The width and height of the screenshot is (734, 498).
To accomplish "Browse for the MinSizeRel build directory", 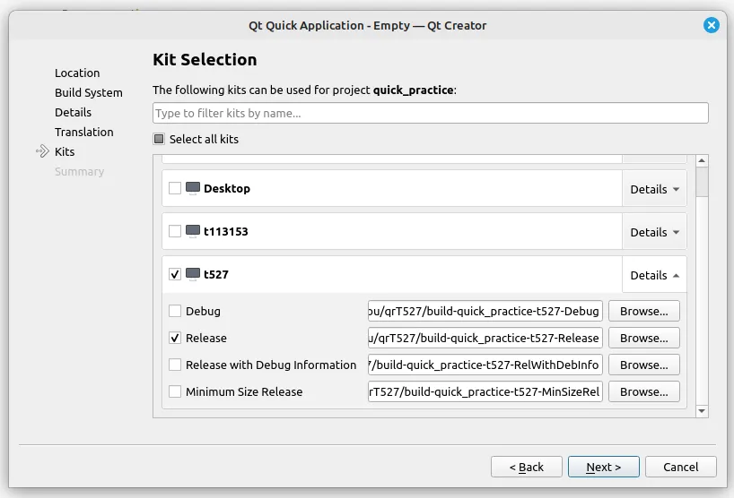I will point(644,391).
